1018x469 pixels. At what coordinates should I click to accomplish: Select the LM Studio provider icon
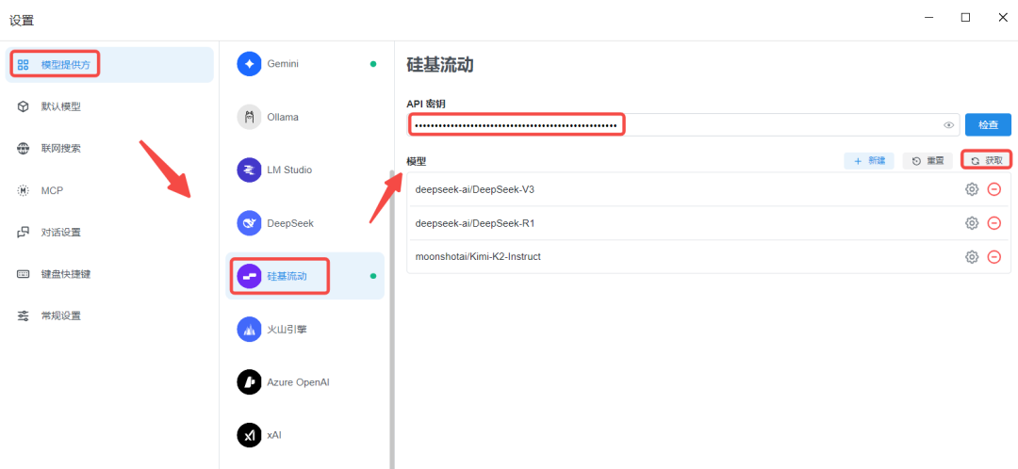(x=249, y=170)
